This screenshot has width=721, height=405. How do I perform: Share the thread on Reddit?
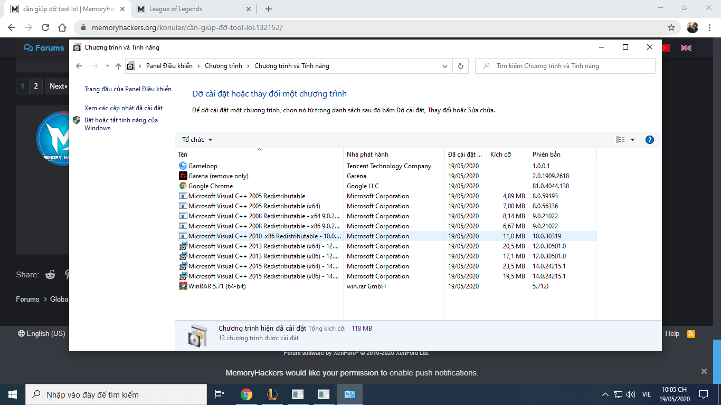click(x=51, y=274)
